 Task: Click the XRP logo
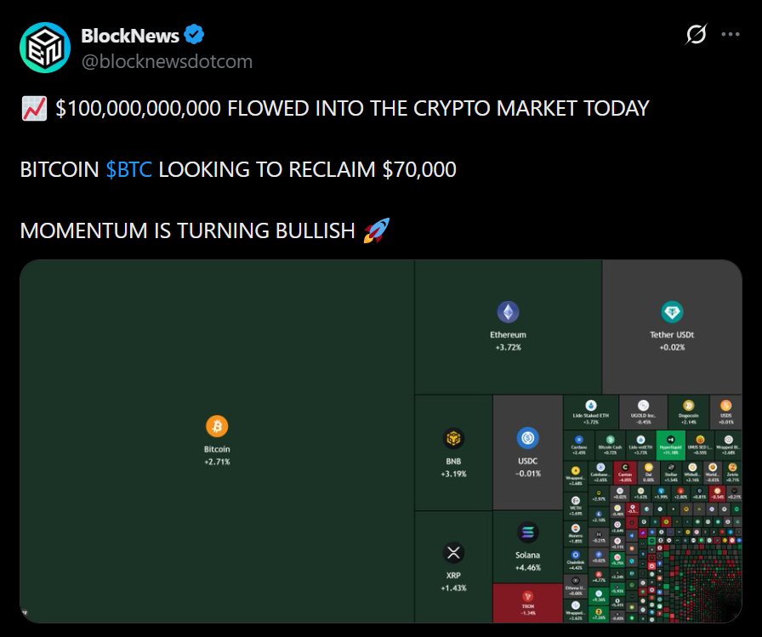pyautogui.click(x=453, y=554)
